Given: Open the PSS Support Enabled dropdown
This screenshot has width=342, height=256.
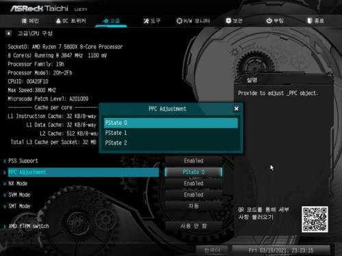Looking at the screenshot, I should tap(194, 160).
